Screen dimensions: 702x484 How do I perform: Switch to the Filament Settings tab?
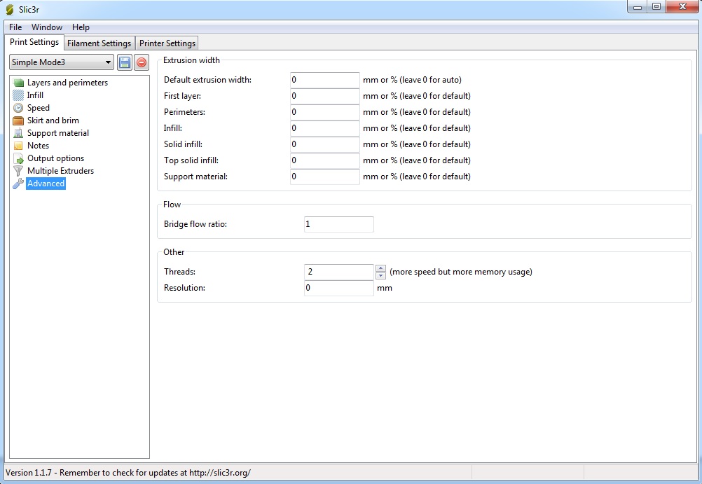coord(99,43)
